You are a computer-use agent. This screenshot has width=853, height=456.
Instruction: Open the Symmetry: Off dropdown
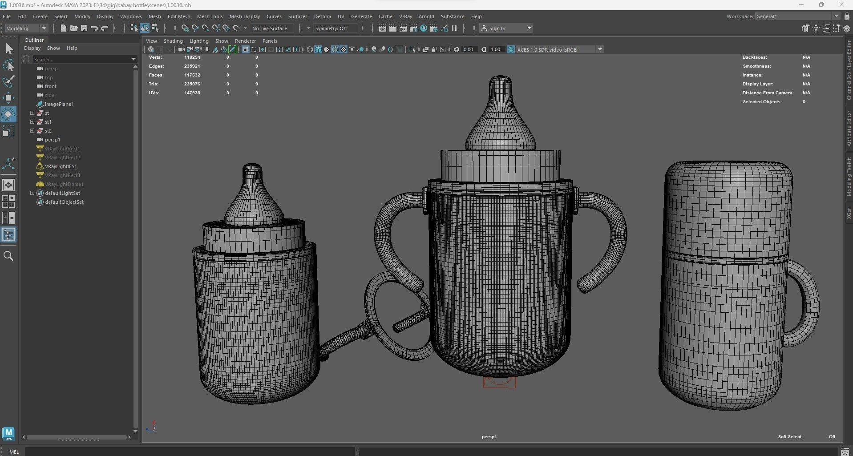[x=335, y=28]
